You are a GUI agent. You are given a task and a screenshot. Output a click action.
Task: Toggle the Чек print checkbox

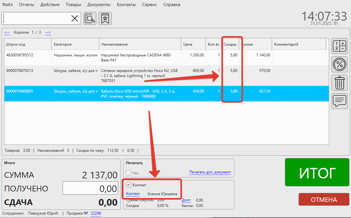tap(129, 173)
